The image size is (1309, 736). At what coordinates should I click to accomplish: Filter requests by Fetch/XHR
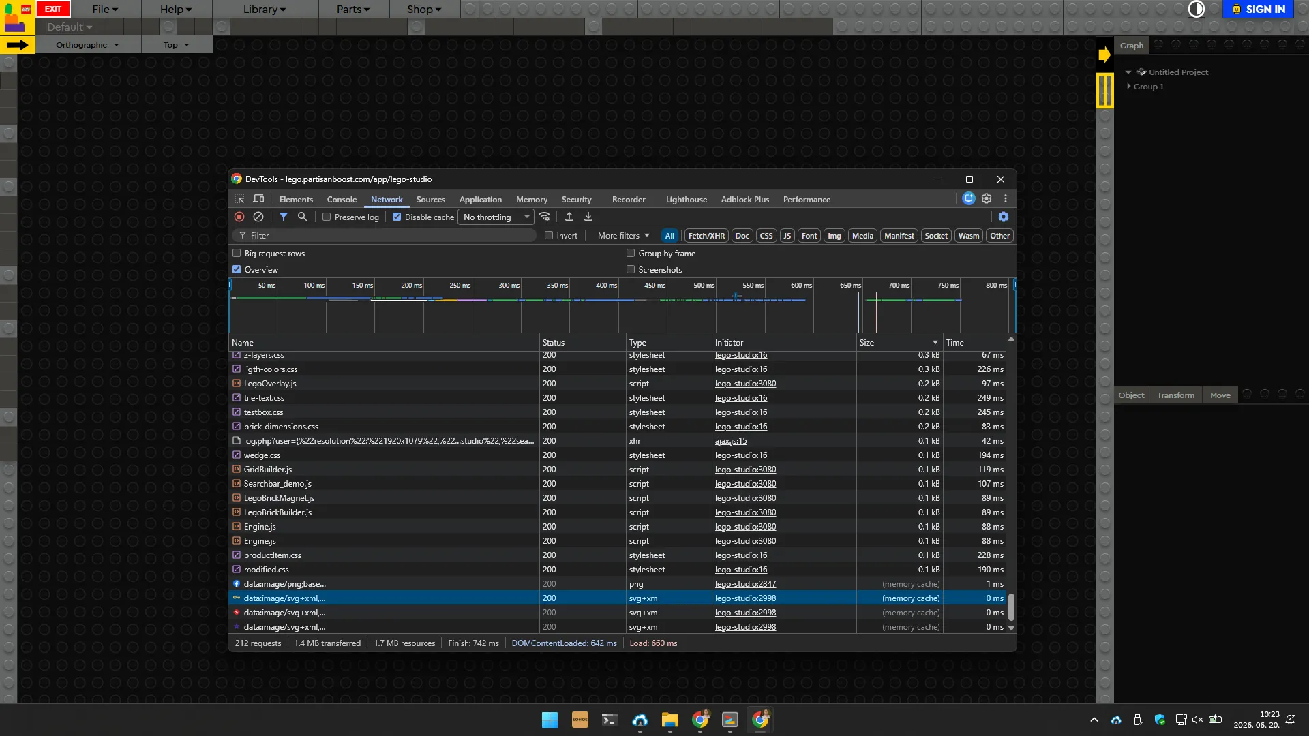pyautogui.click(x=706, y=236)
